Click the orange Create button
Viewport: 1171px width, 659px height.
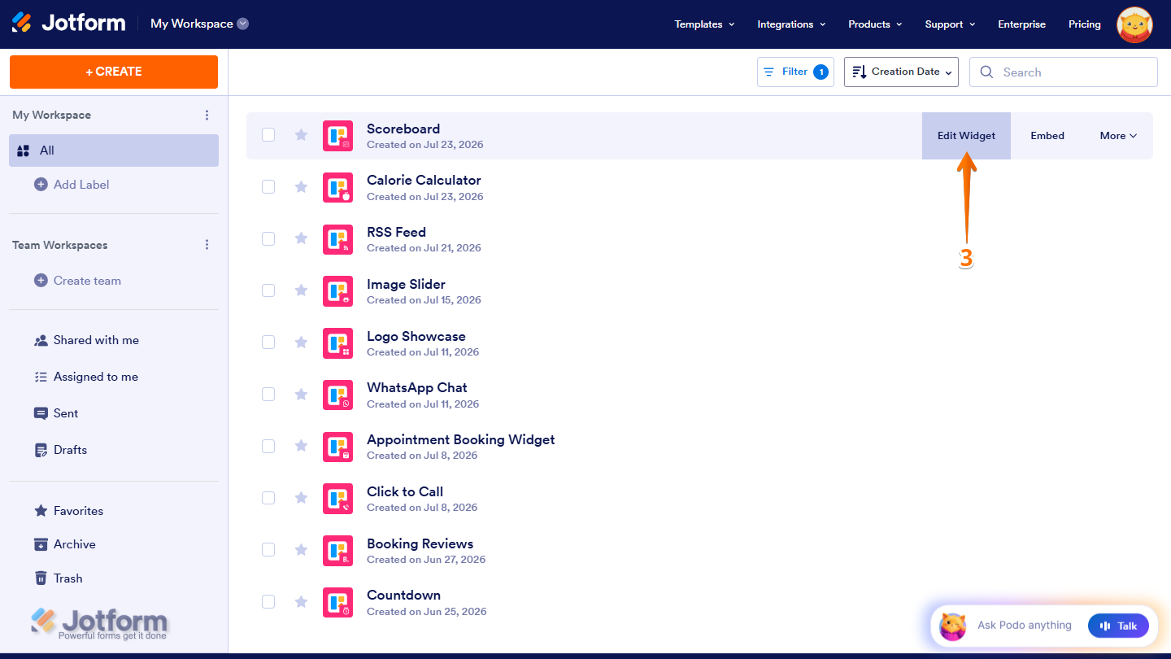point(114,72)
